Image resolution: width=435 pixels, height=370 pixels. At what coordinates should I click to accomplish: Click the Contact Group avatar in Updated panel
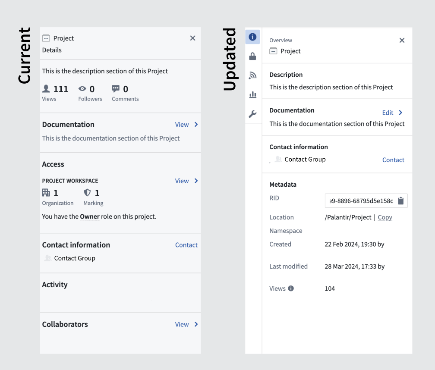[x=278, y=159]
